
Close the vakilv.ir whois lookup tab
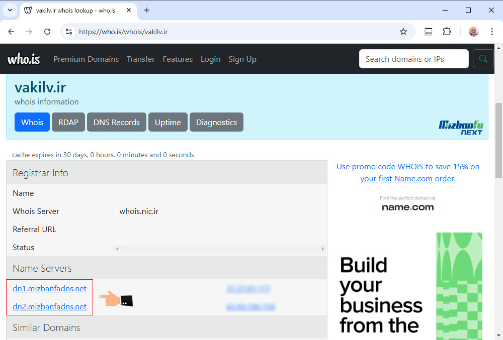129,10
